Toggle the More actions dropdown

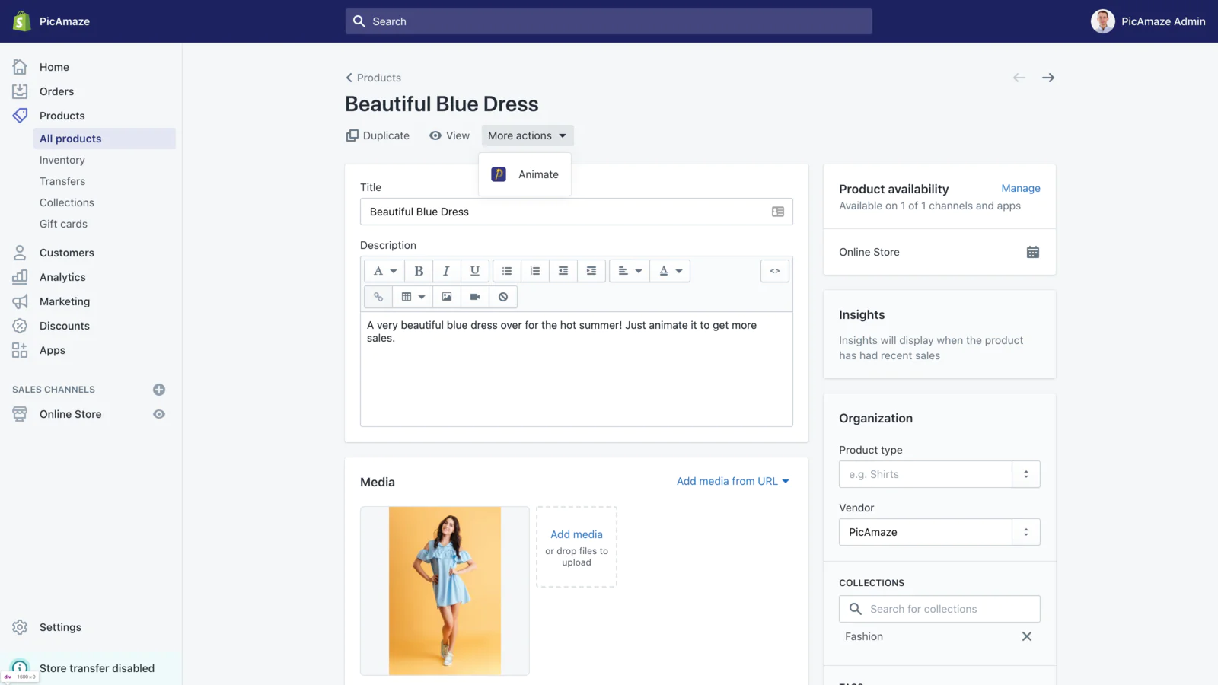528,135
